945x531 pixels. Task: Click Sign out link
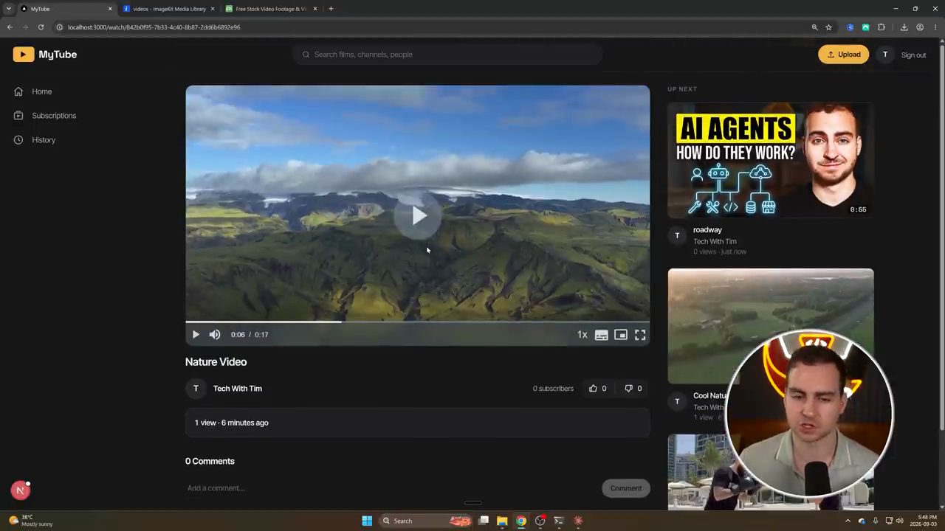pyautogui.click(x=913, y=55)
